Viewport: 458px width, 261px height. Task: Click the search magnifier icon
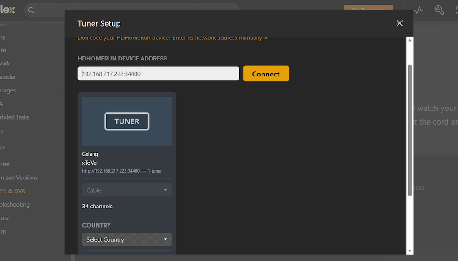(x=31, y=10)
